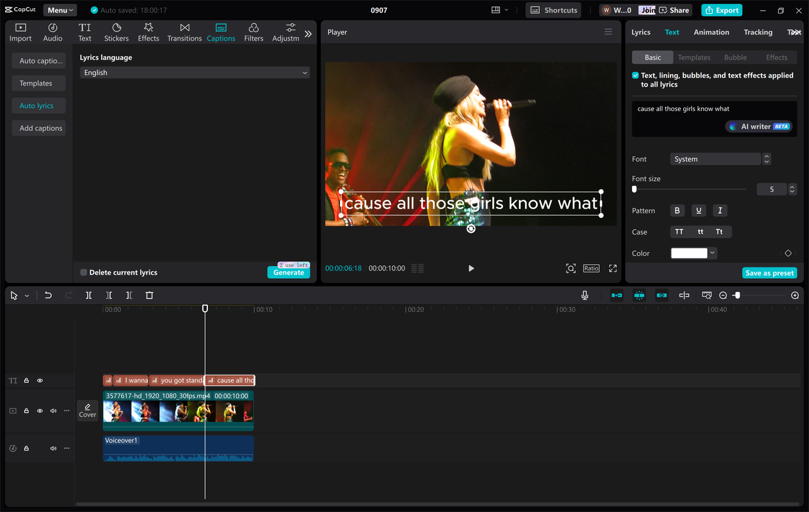This screenshot has height=512, width=809.
Task: Open the Text tab in media toolbar
Action: click(85, 32)
